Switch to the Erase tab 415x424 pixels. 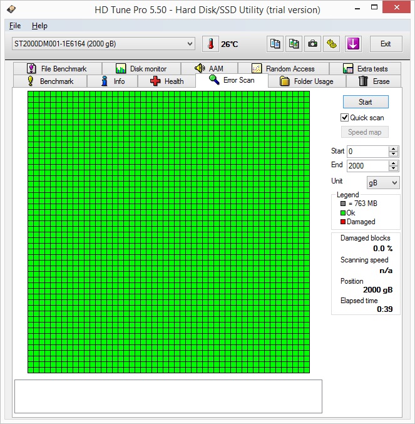coord(374,81)
